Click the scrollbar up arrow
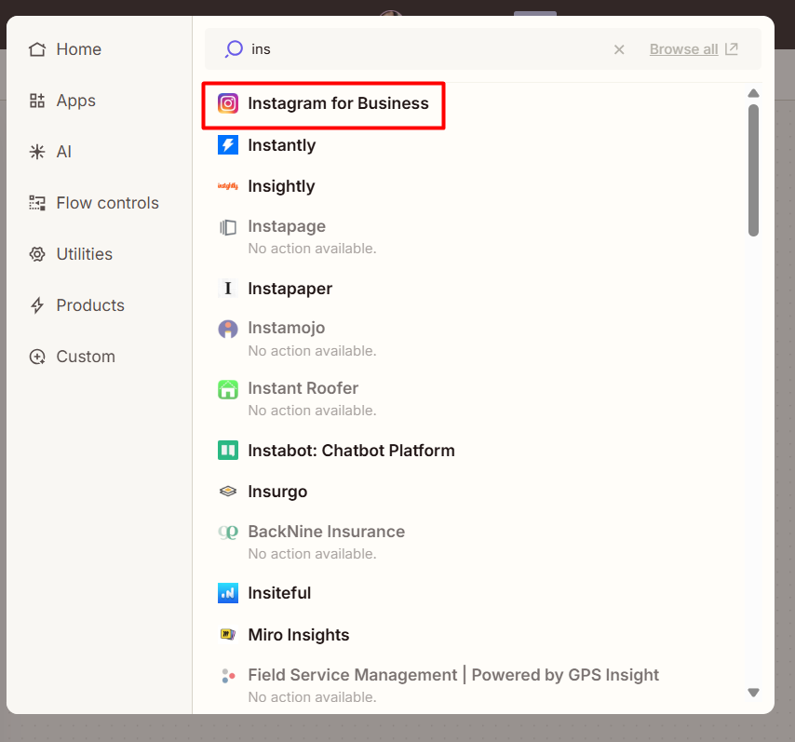Viewport: 795px width, 742px height. [x=753, y=93]
